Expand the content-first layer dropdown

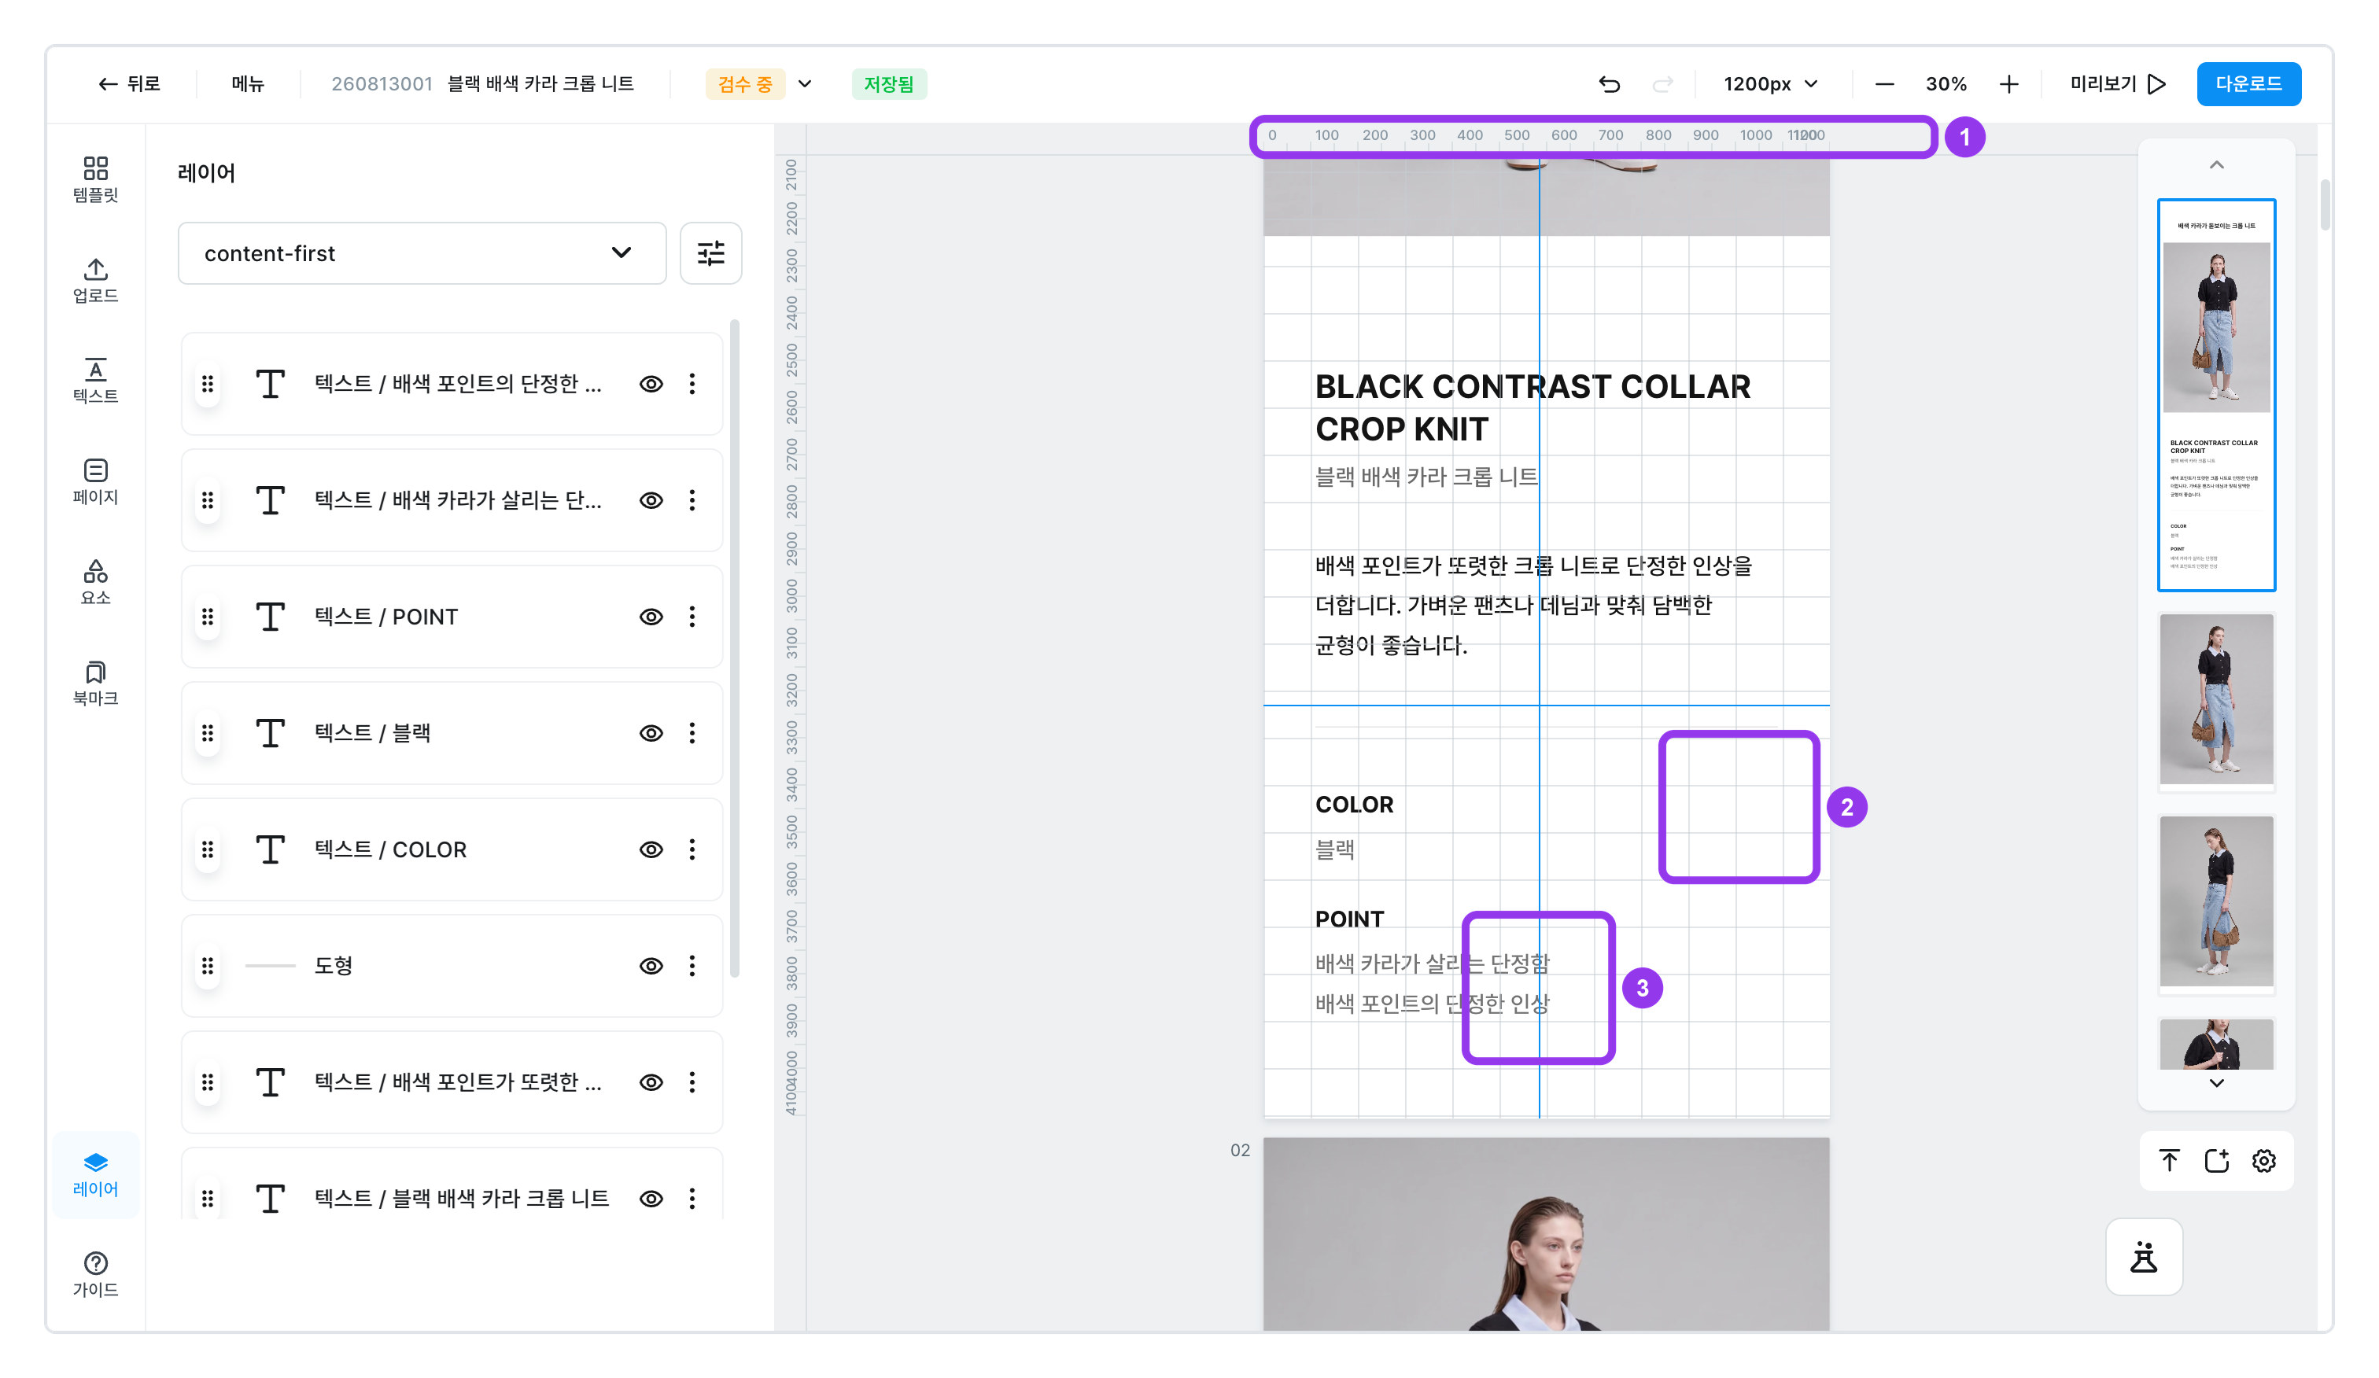tap(422, 253)
